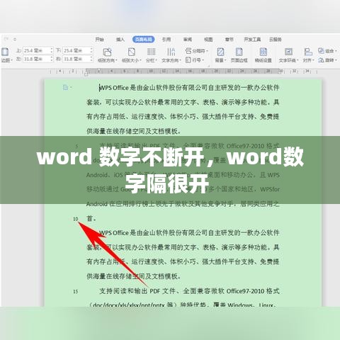Switch to the 开始 tab
Image resolution: width=340 pixels, height=340 pixels.
(99, 40)
